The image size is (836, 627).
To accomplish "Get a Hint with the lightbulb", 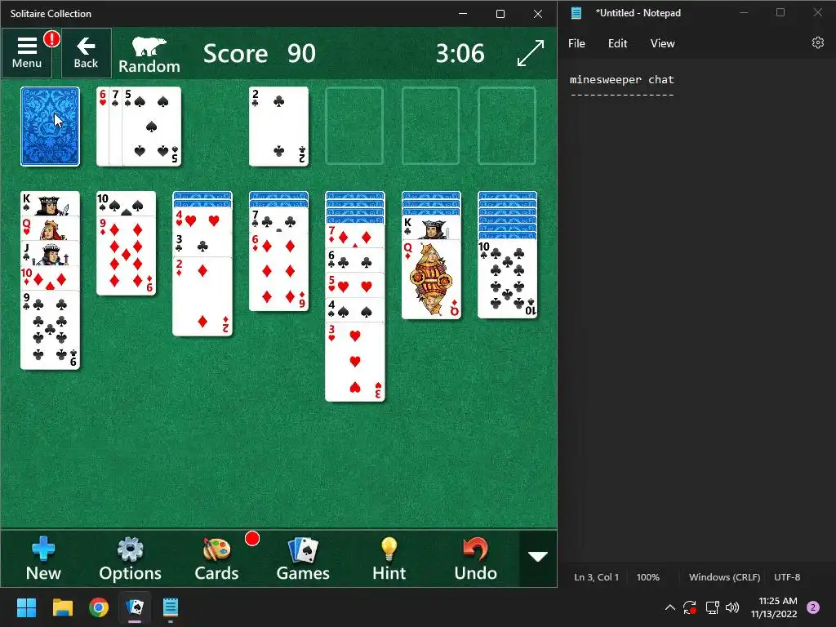I will pos(389,558).
